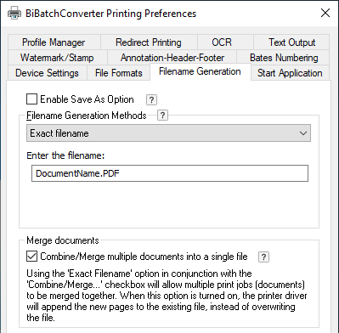Viewport: 339px width, 333px height.
Task: Go to the OCR tab
Action: coord(222,42)
